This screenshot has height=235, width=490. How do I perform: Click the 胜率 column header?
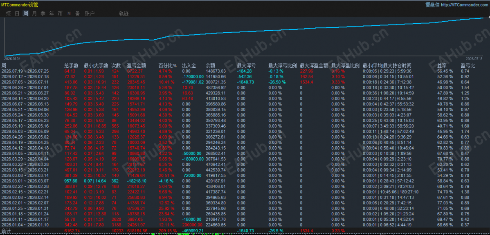[x=442, y=65]
